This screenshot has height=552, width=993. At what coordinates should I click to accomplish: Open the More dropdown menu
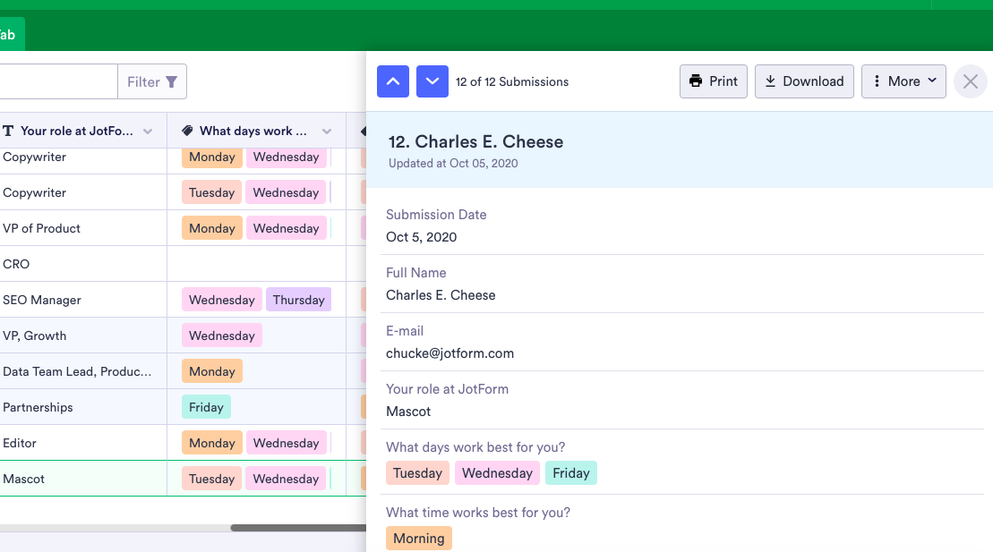[903, 81]
